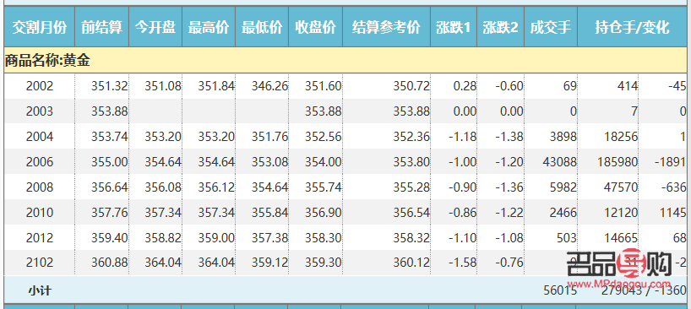The image size is (691, 309).
Task: Select the open interest 18256
Action: [x=620, y=137]
